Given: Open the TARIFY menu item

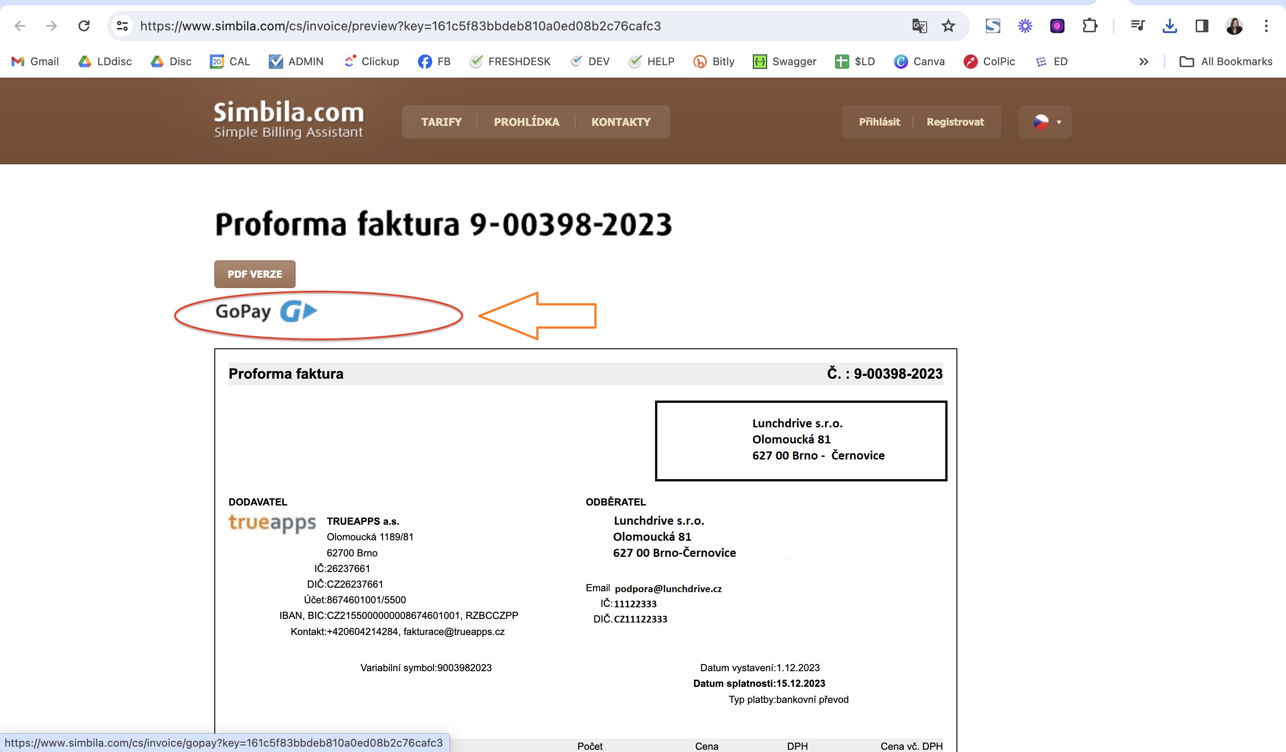Looking at the screenshot, I should [x=441, y=122].
